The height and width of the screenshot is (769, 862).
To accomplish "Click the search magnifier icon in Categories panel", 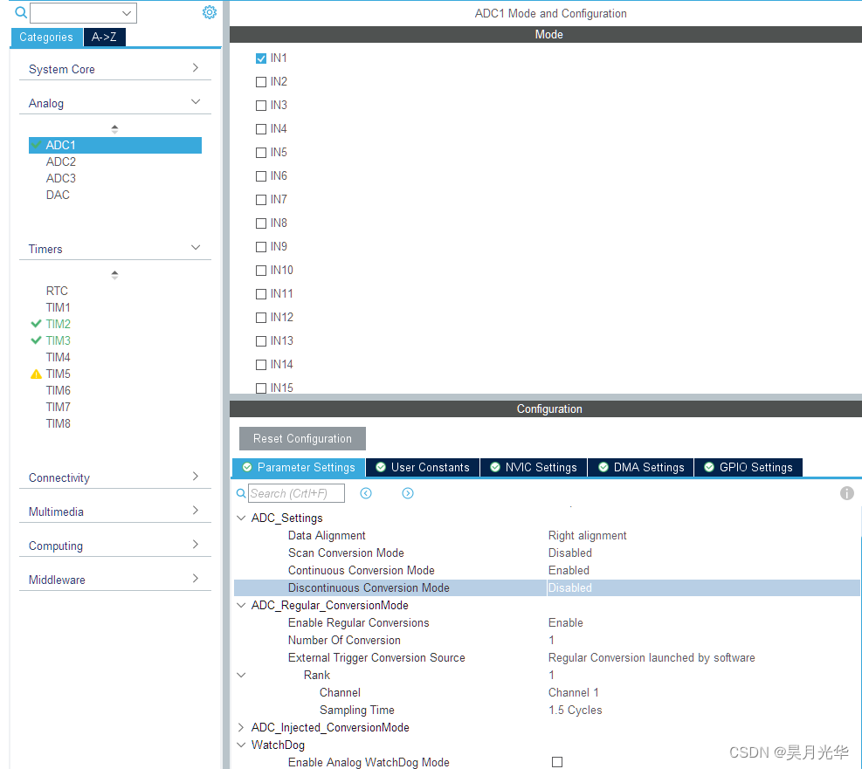I will click(x=21, y=12).
